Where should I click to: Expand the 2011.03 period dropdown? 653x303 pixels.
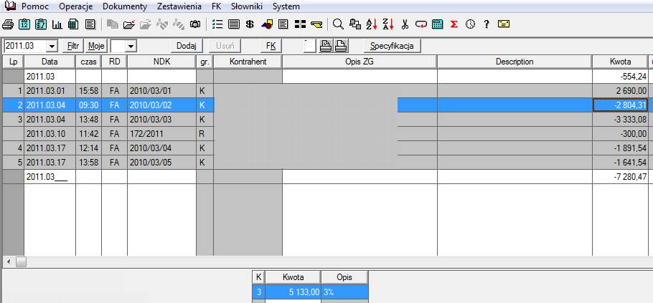52,46
